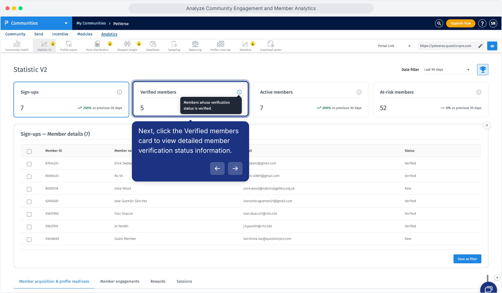The width and height of the screenshot is (502, 293).
Task: Open the Download center
Action: coord(271,46)
